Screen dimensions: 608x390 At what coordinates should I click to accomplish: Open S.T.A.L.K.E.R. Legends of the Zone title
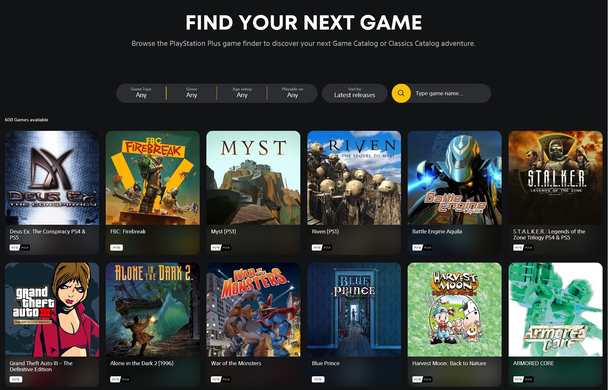point(549,234)
